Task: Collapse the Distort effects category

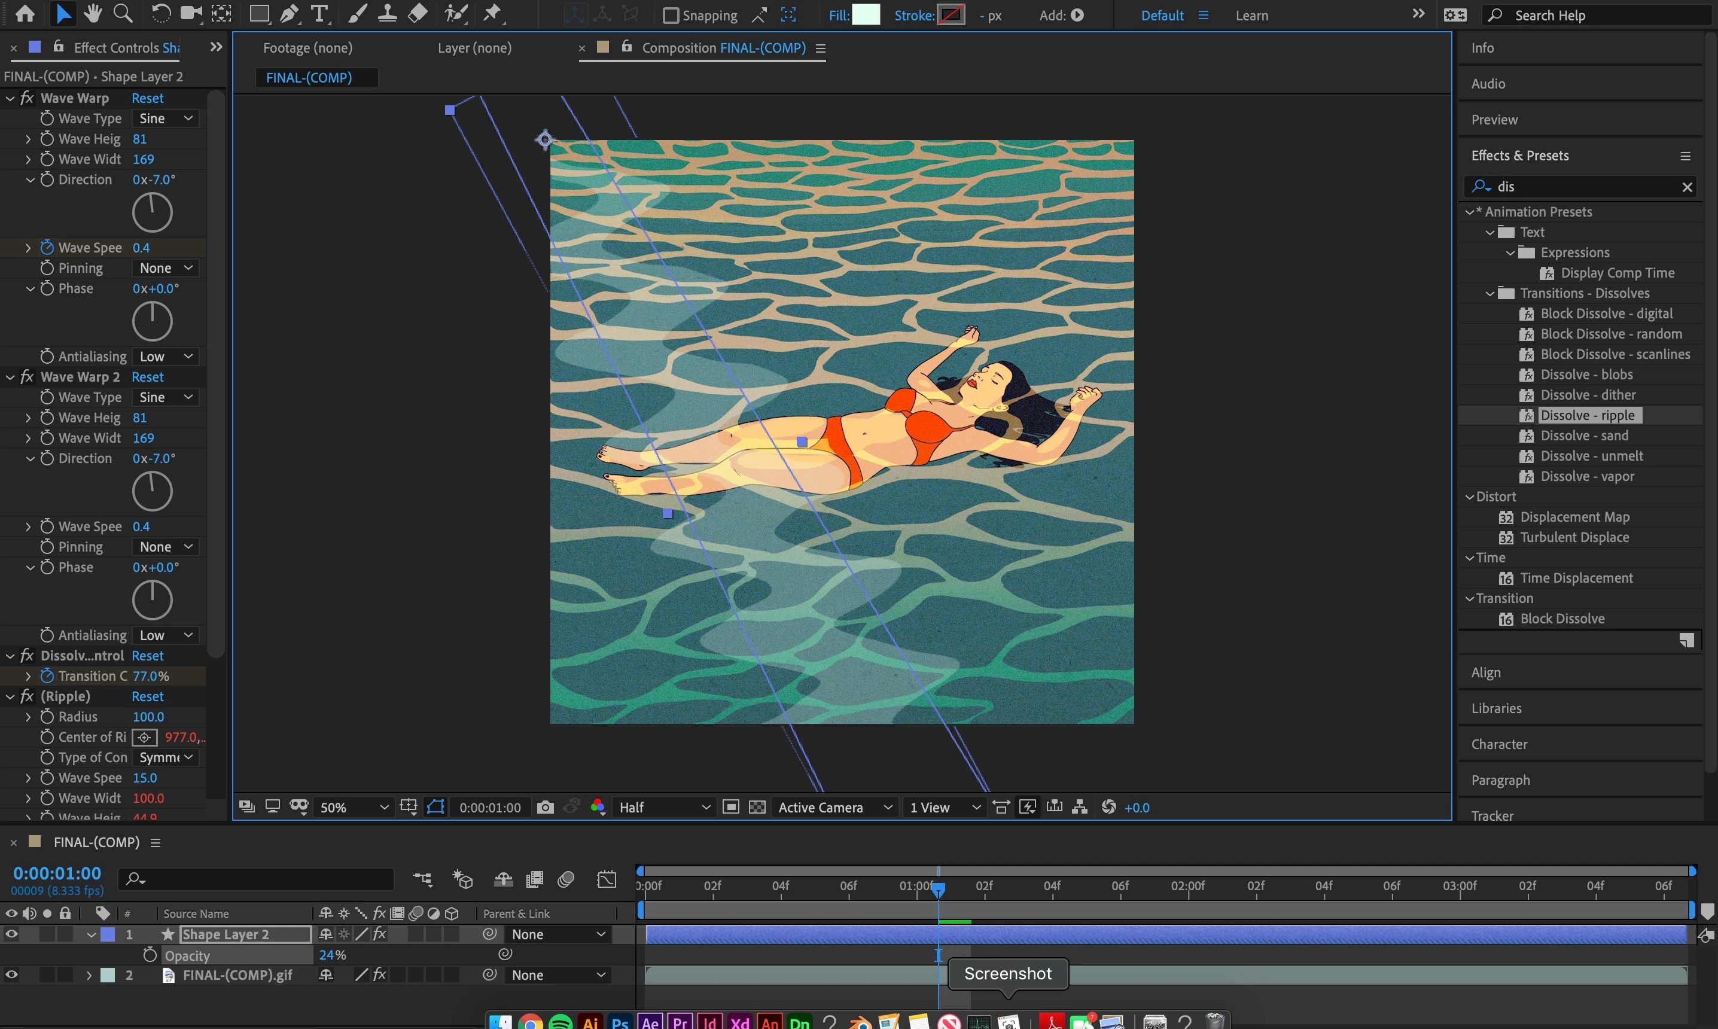Action: click(1469, 497)
